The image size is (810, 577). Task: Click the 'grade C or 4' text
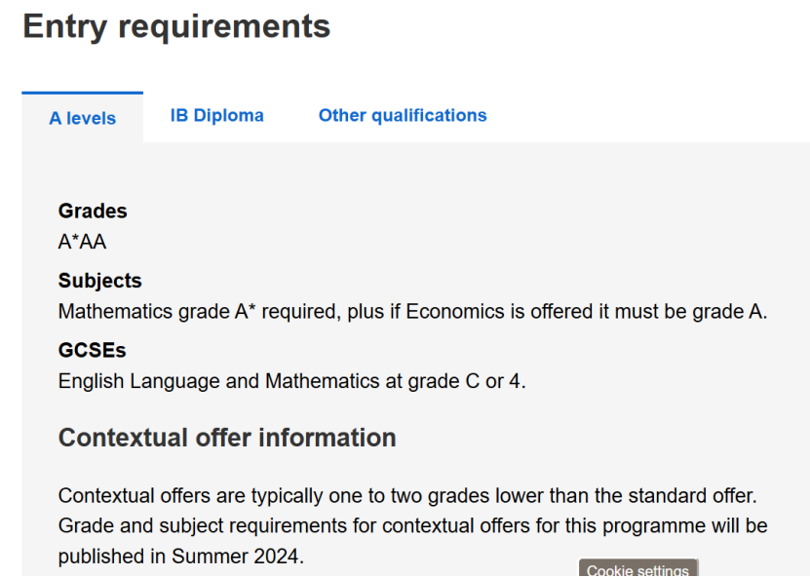[x=467, y=381]
